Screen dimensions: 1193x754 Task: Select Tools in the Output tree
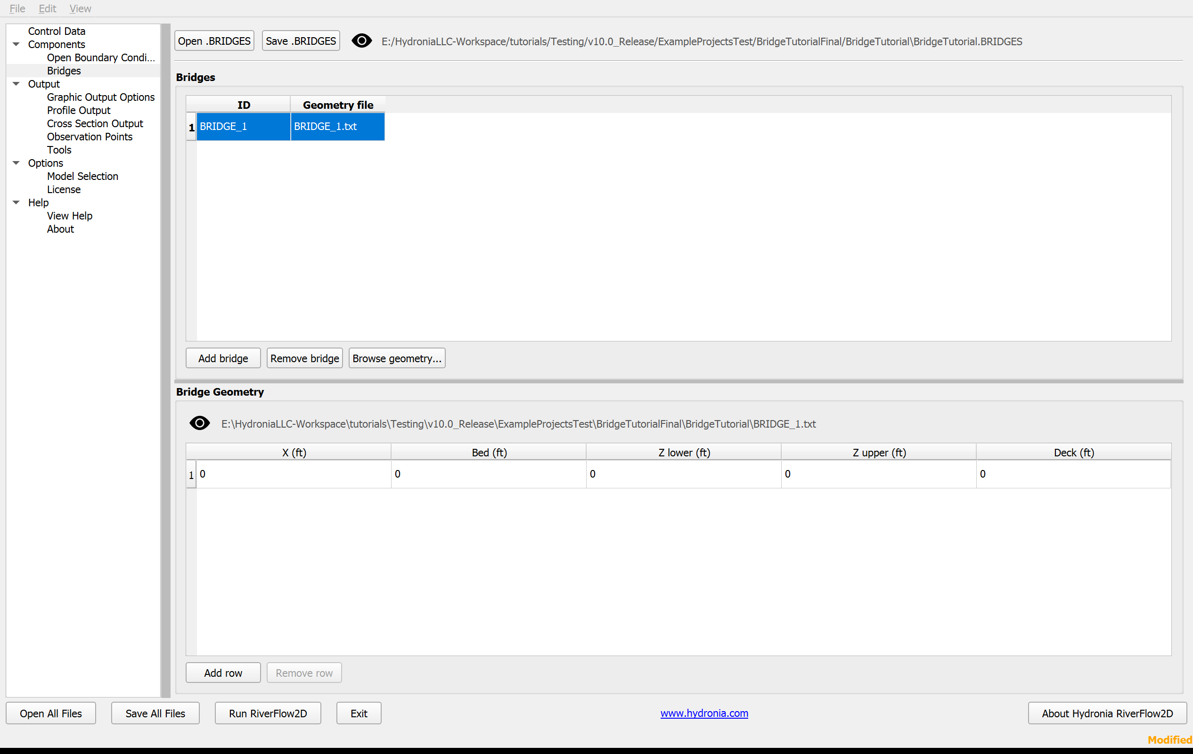tap(59, 150)
